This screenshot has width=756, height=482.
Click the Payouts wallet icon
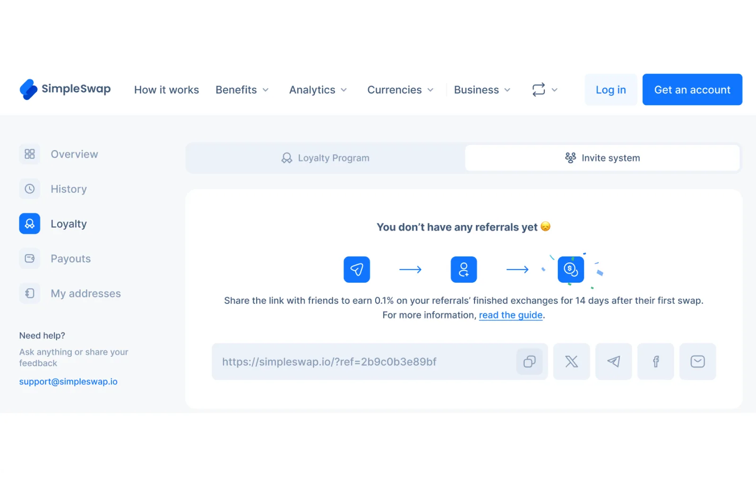[30, 258]
